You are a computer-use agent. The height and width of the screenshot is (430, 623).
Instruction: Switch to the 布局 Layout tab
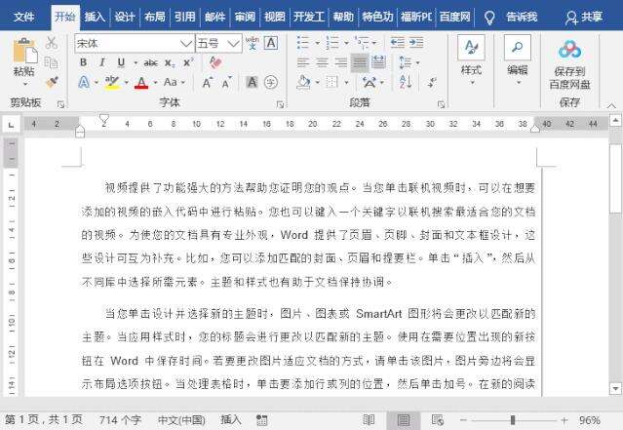coord(155,17)
